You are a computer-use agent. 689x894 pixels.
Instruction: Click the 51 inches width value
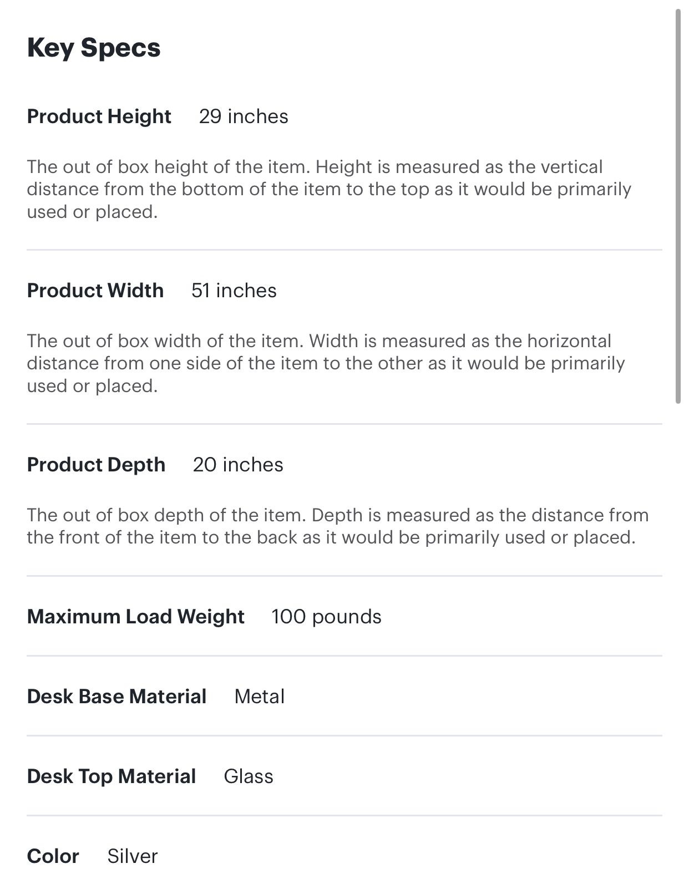[x=234, y=291]
